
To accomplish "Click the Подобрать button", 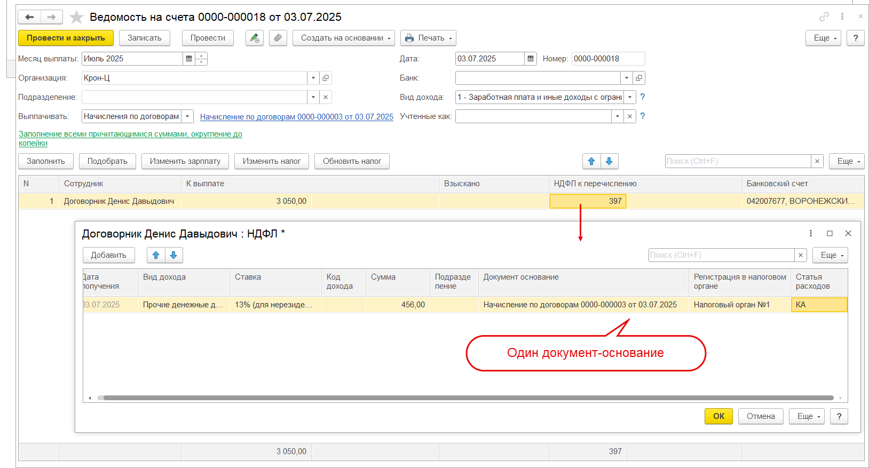I will click(107, 161).
